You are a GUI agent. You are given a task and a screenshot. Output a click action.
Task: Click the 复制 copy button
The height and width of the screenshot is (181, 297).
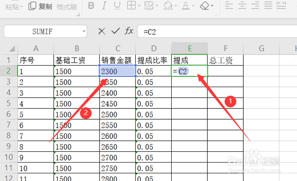(x=40, y=6)
